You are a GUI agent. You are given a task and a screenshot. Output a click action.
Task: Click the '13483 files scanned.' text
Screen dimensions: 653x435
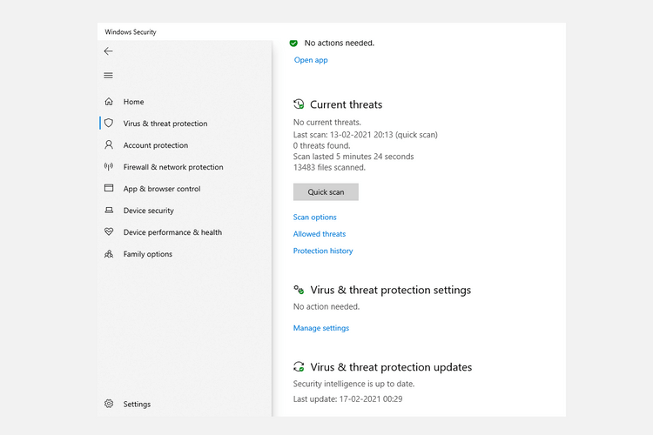click(329, 167)
